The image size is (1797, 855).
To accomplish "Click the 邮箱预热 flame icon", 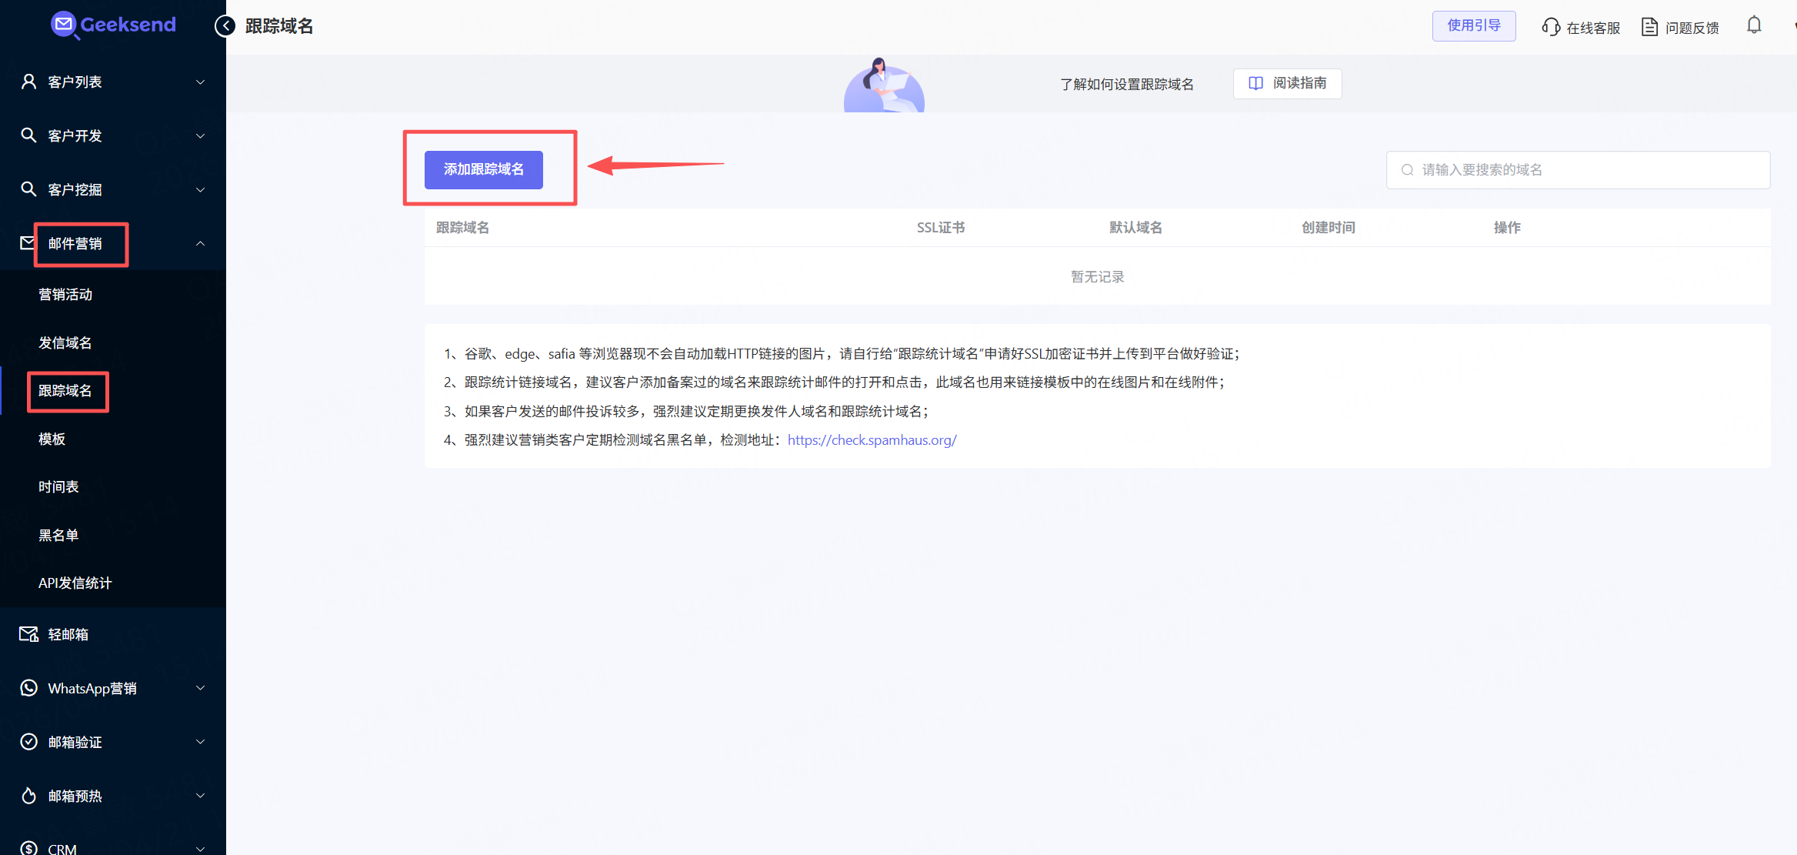I will [28, 796].
